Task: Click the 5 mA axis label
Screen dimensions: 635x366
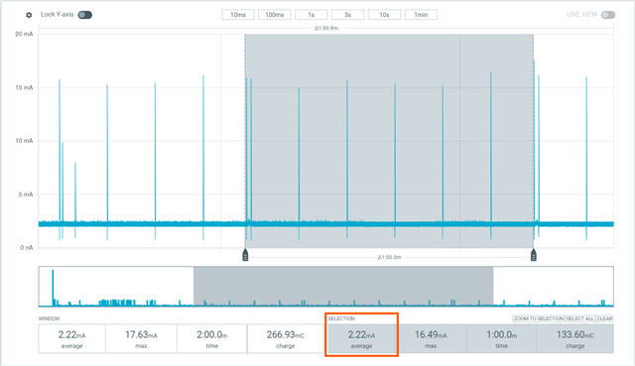Action: (x=25, y=194)
